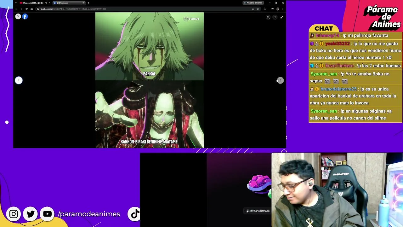Exit full screen photo view
The image size is (403, 227).
click(x=282, y=17)
